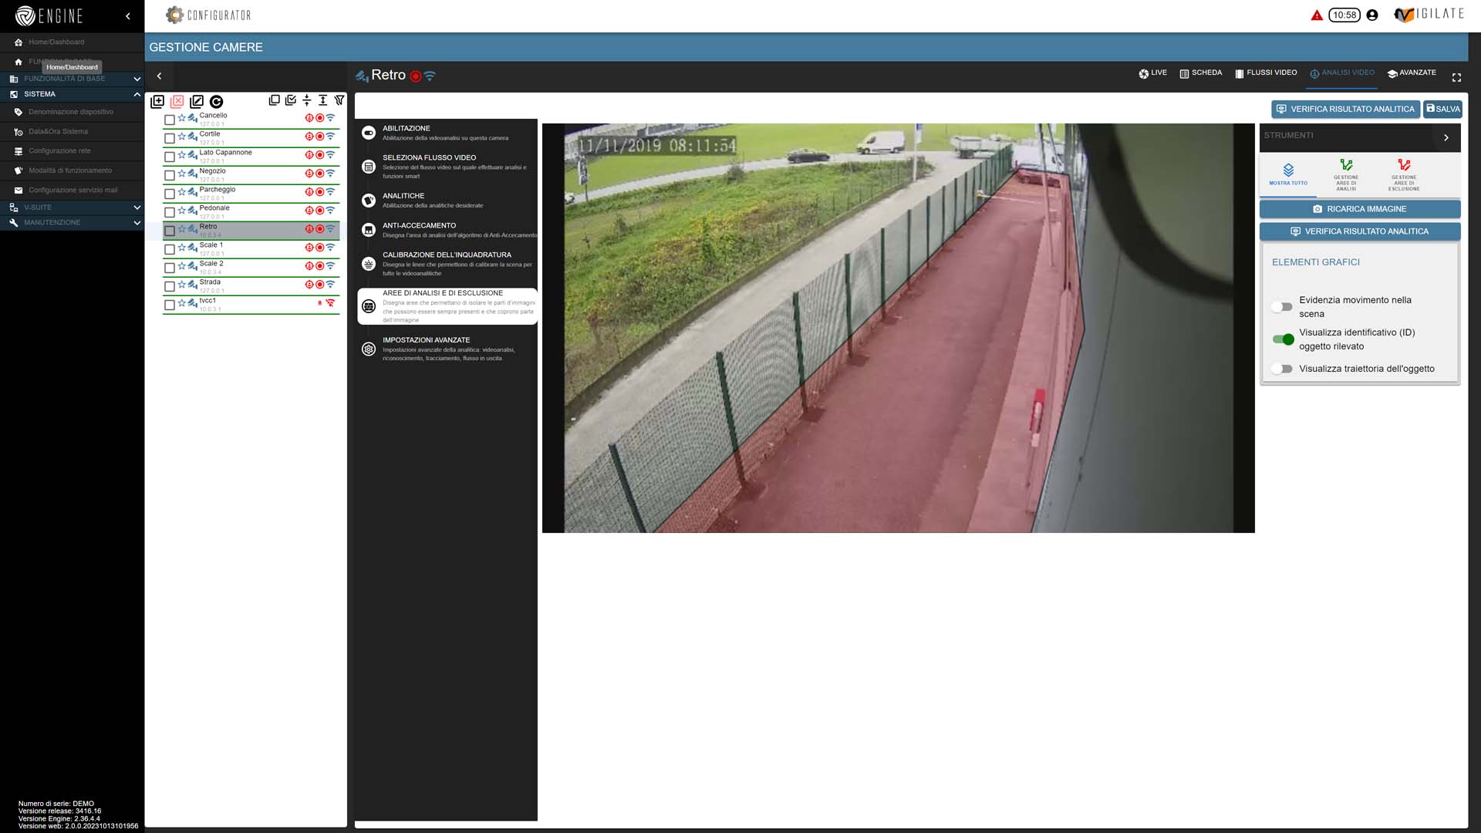The width and height of the screenshot is (1481, 833).
Task: Open Configurazione servizio mail menu item
Action: (73, 190)
